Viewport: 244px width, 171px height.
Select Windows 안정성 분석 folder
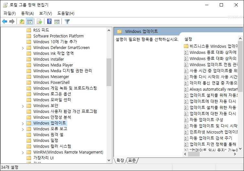pyautogui.click(x=52, y=117)
